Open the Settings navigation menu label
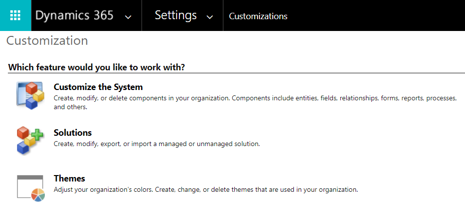This screenshot has height=209, width=465. point(176,15)
